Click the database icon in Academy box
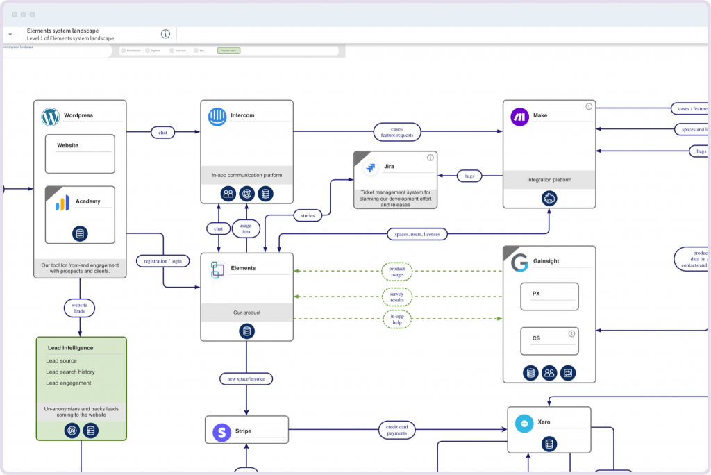Viewport: 711px width, 475px height. (80, 234)
